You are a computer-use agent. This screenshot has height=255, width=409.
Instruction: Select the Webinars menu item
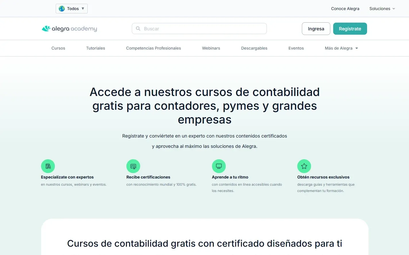211,48
